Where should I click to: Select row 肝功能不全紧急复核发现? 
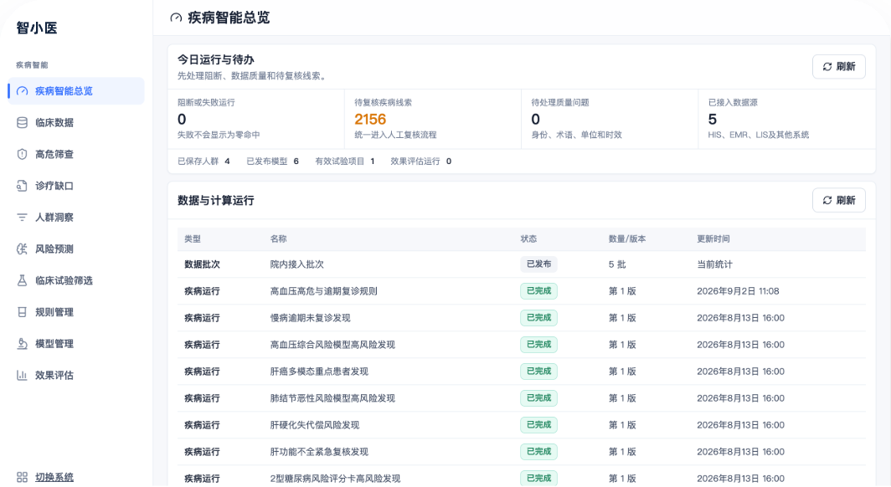pos(522,452)
